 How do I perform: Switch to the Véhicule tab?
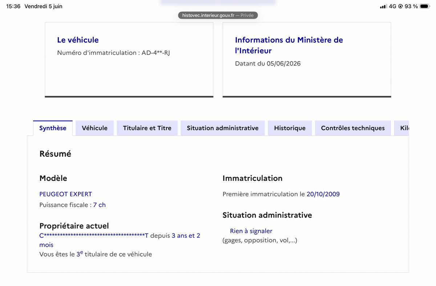click(94, 128)
